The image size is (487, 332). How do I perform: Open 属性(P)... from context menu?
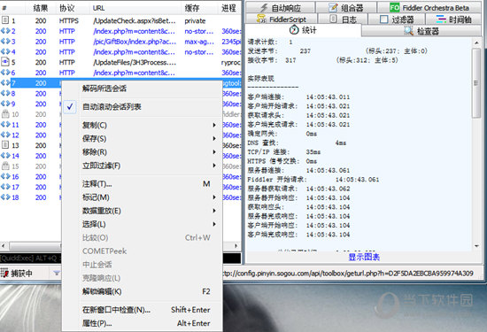143,323
